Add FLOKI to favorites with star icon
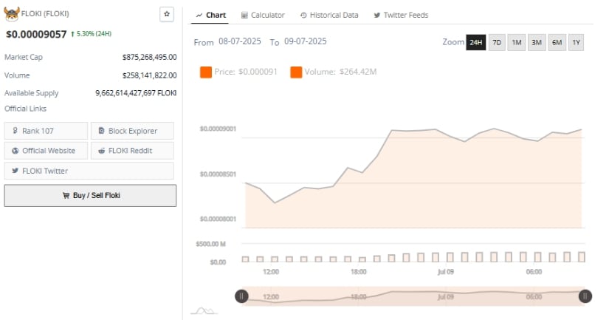This screenshot has height=320, width=609. coord(167,14)
